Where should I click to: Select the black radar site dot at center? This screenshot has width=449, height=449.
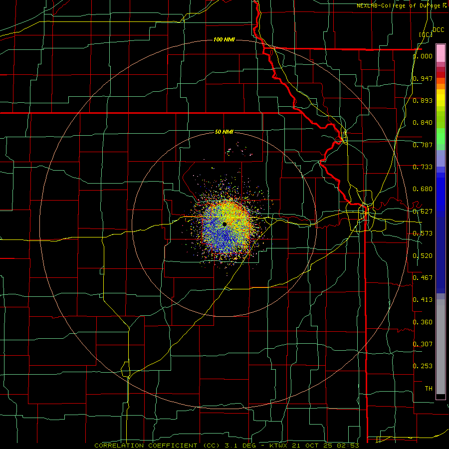point(224,224)
